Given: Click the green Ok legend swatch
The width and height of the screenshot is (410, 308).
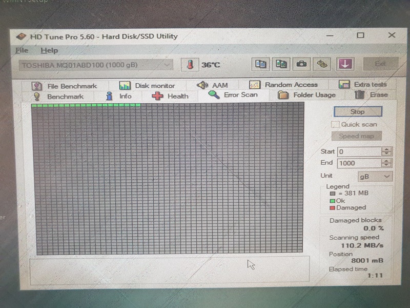Looking at the screenshot, I should pyautogui.click(x=332, y=201).
